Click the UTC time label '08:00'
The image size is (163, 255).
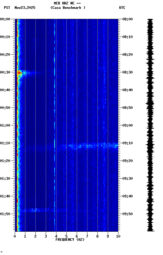(x=128, y=19)
